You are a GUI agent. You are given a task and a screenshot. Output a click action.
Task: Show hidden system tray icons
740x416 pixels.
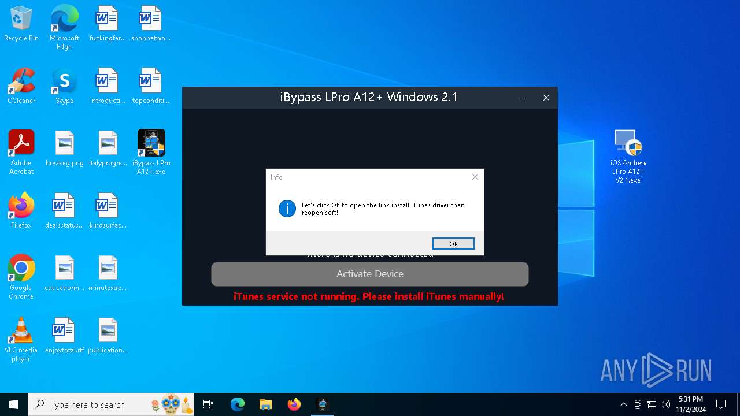623,404
